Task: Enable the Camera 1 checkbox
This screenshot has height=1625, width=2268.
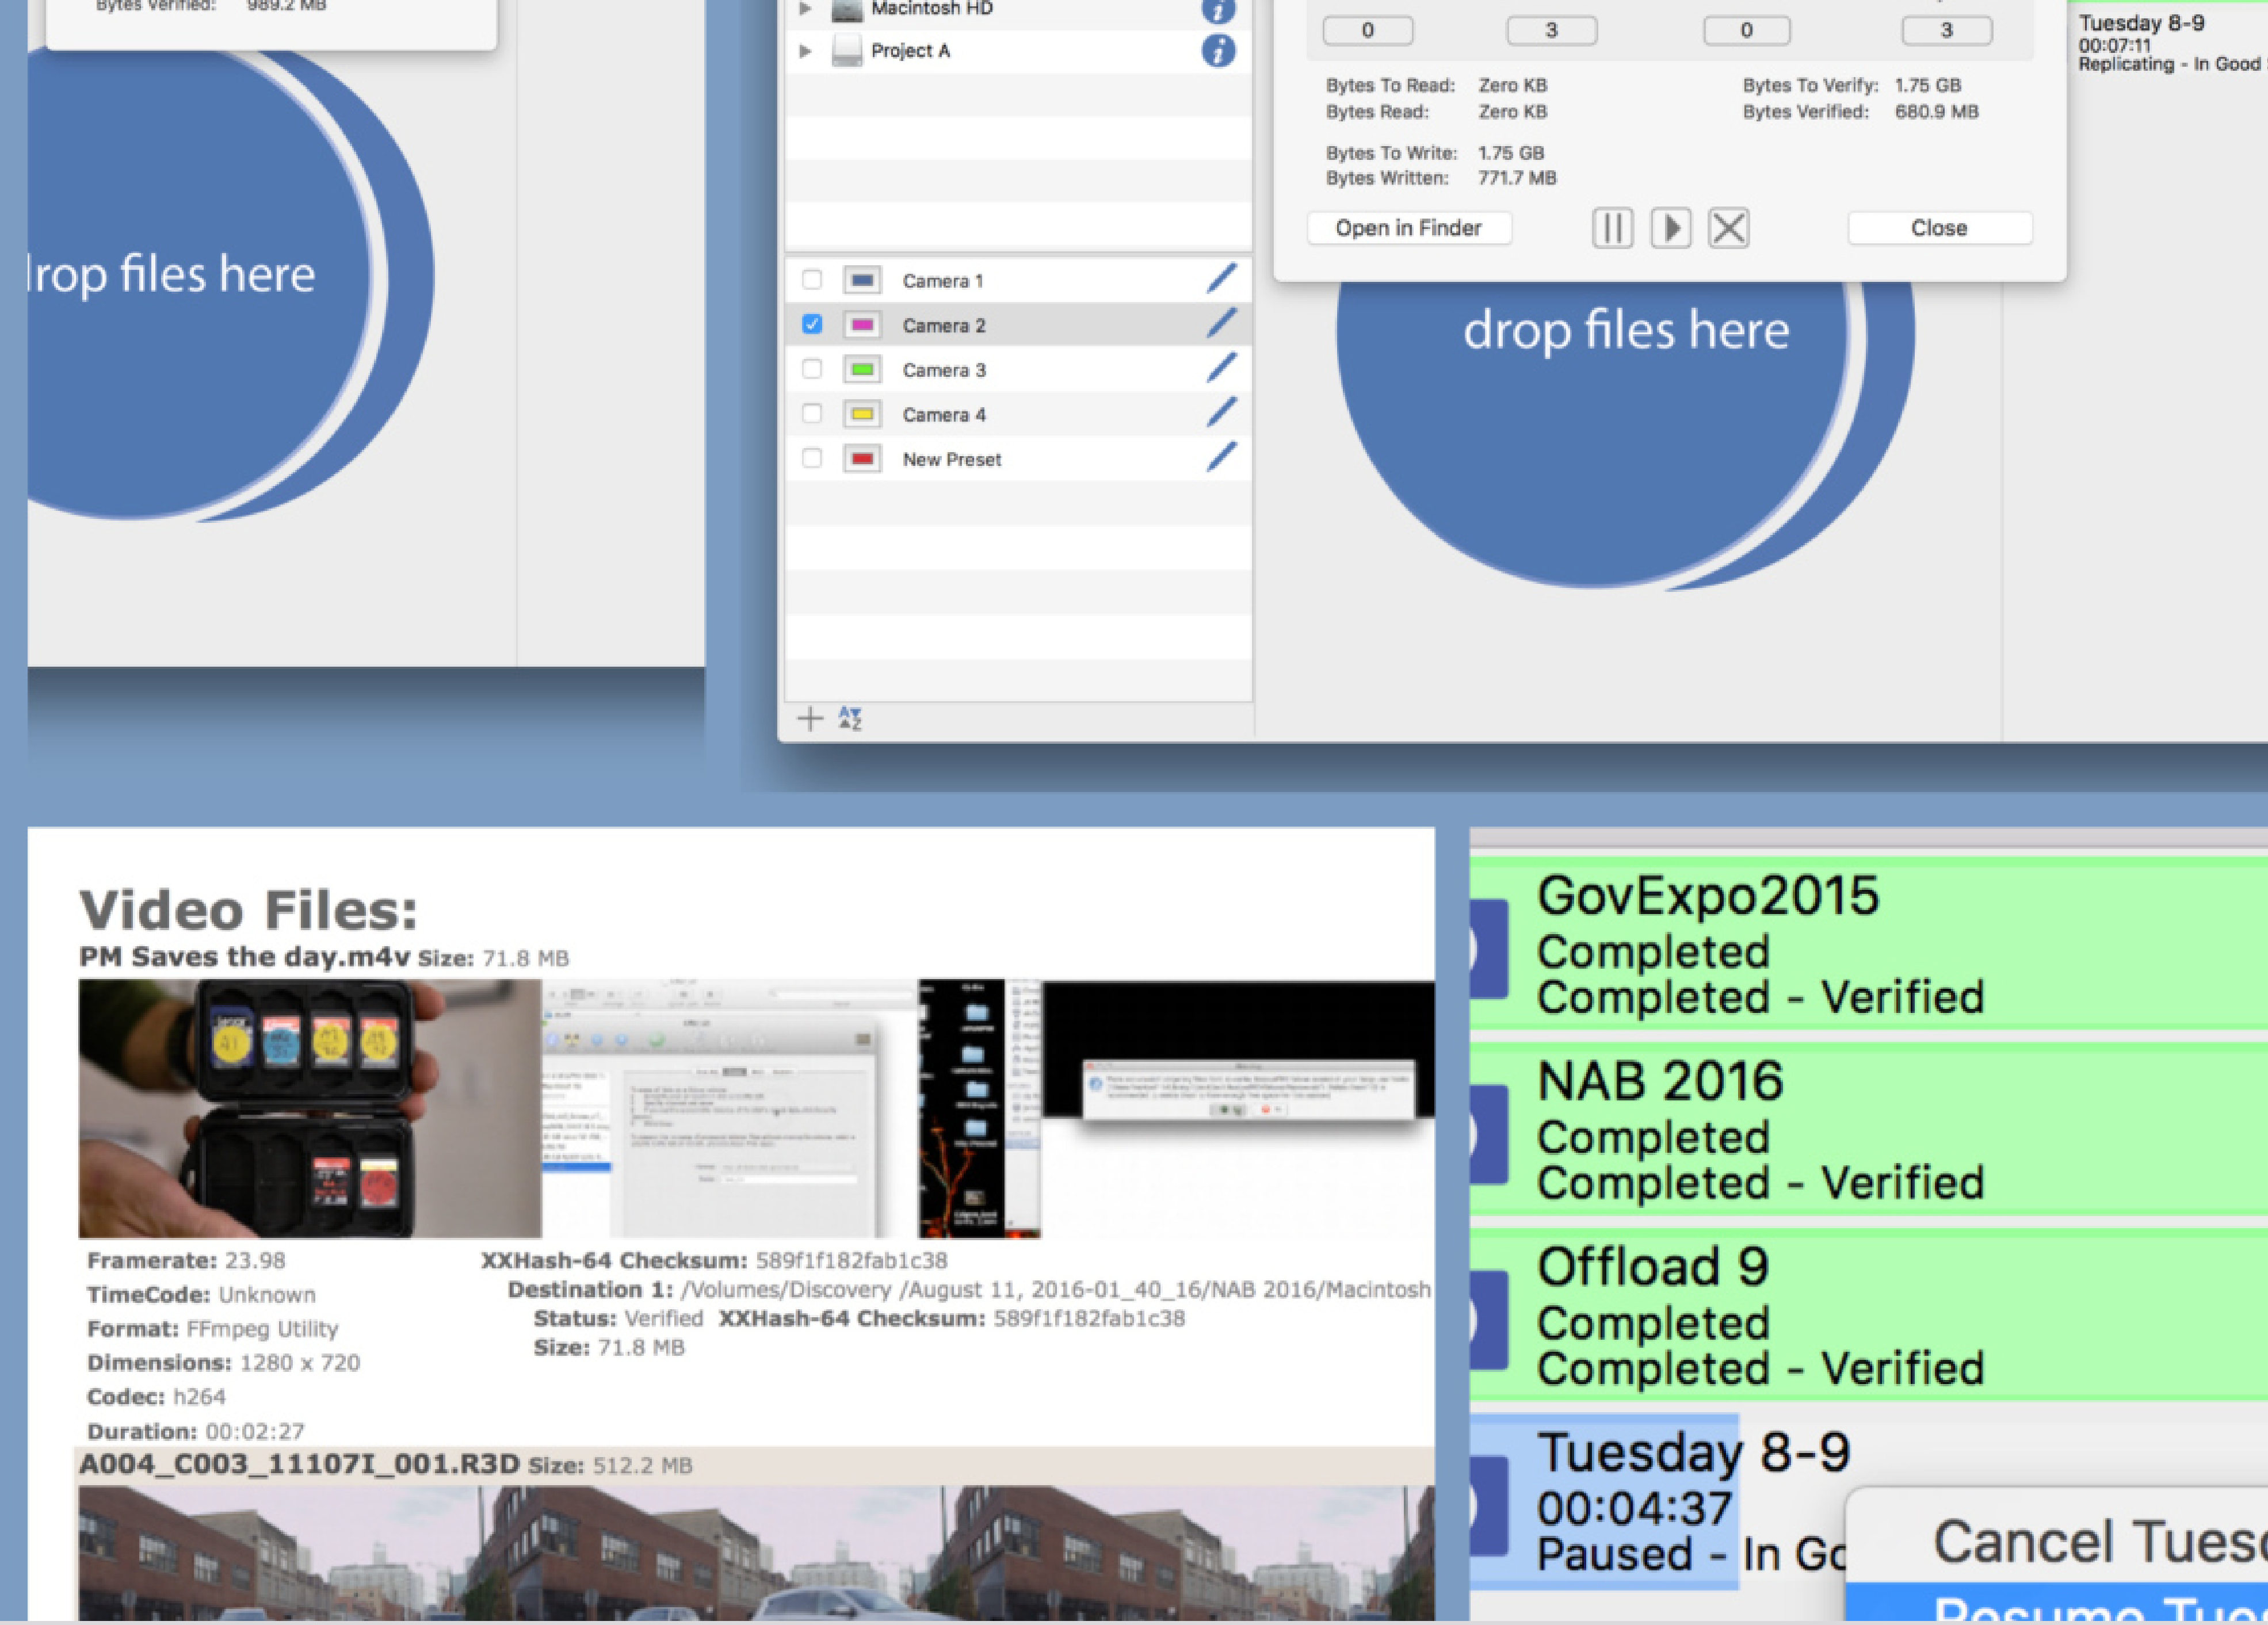Action: (x=812, y=280)
